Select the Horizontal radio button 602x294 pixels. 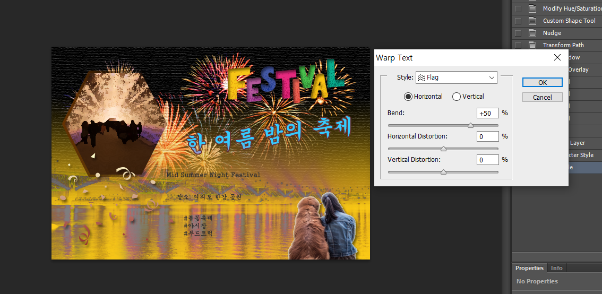[408, 97]
